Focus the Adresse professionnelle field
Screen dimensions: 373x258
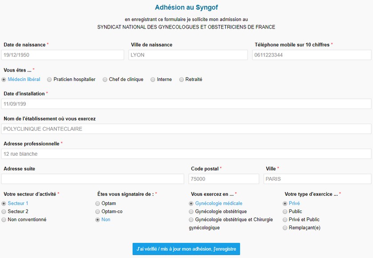[186, 154]
